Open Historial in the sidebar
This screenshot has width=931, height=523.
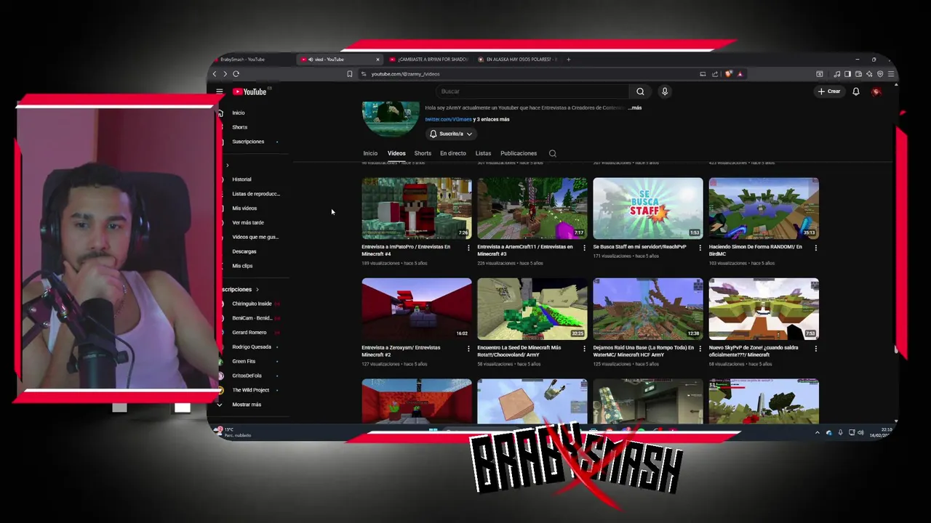coord(241,179)
